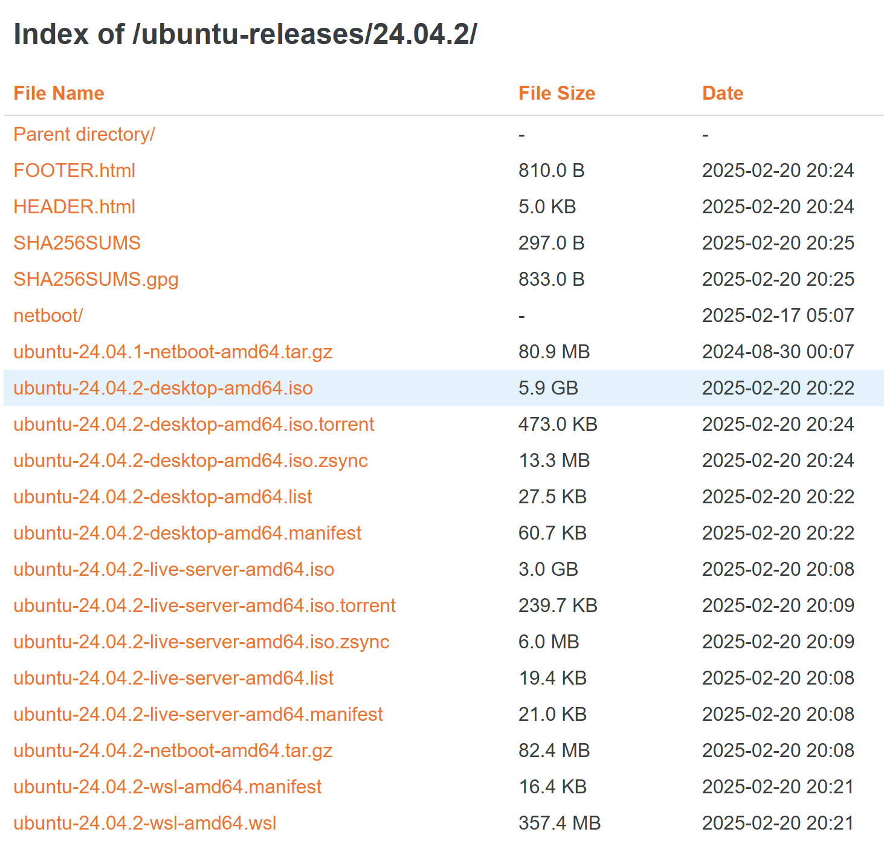Open the Parent directory link

coord(84,134)
